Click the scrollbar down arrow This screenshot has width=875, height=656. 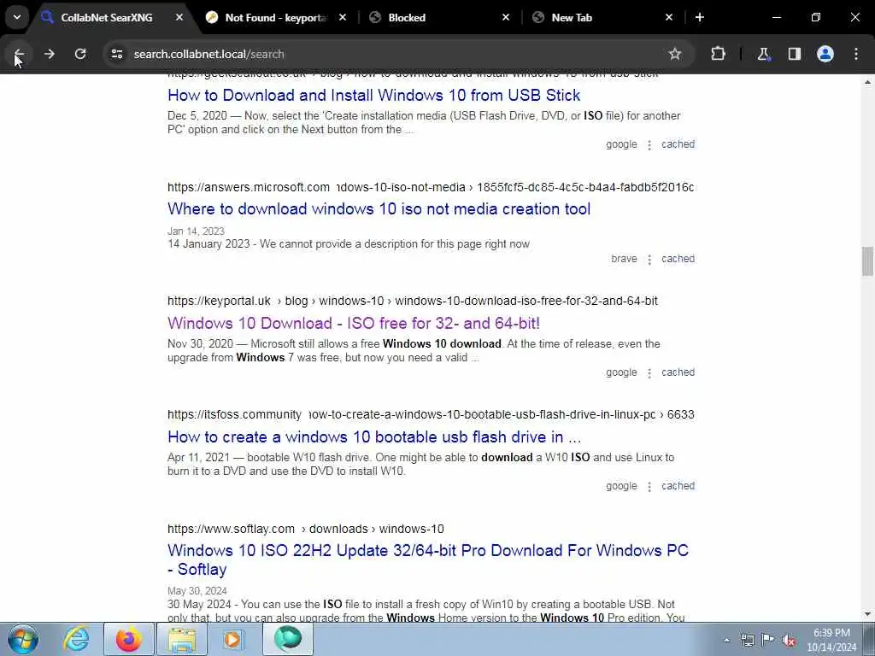pos(867,614)
